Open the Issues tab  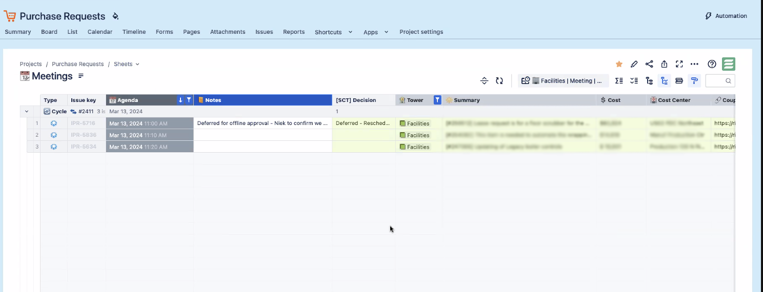click(264, 32)
